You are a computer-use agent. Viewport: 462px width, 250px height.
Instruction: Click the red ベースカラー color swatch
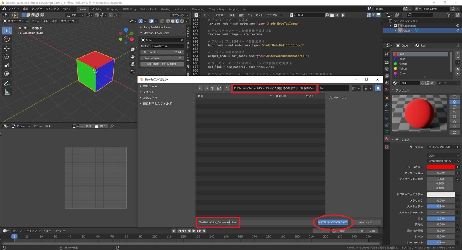pos(441,167)
